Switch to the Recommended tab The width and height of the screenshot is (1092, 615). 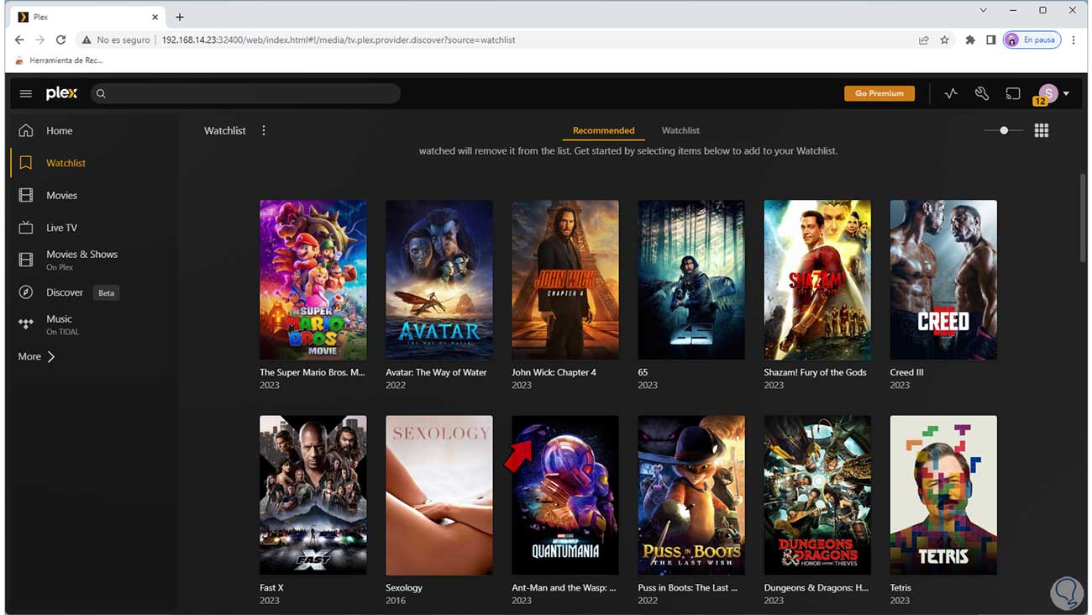pyautogui.click(x=603, y=130)
